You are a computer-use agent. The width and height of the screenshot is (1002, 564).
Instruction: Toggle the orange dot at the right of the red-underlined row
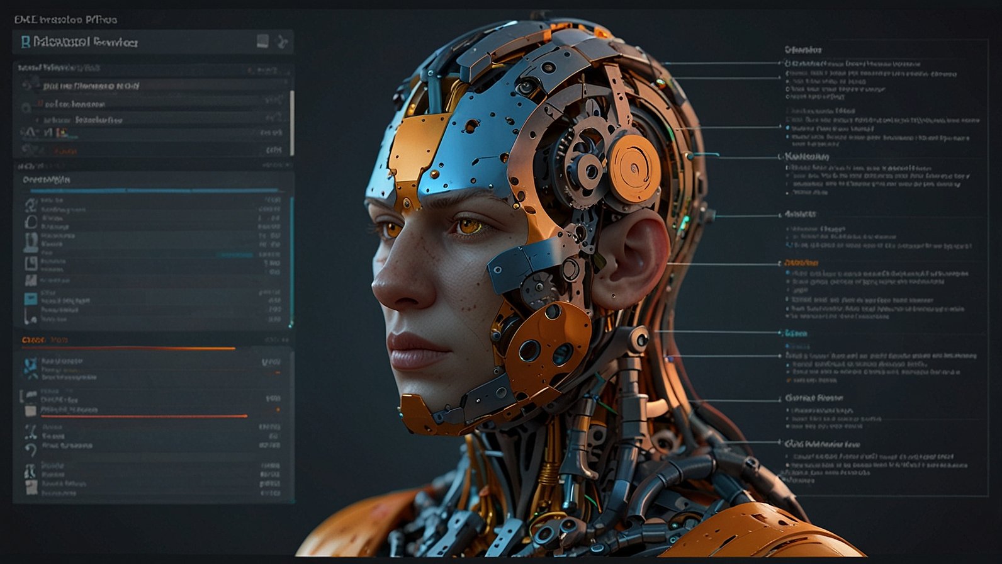278,410
